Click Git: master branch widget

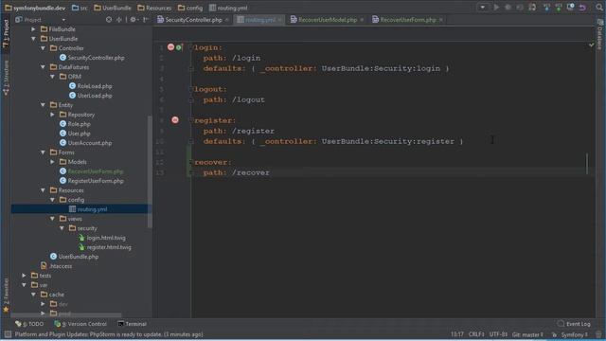[x=528, y=334]
